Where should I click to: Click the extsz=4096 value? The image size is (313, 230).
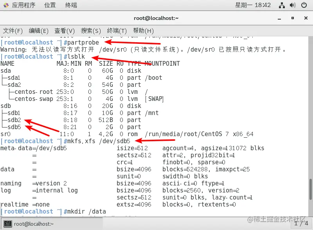pos(134,205)
